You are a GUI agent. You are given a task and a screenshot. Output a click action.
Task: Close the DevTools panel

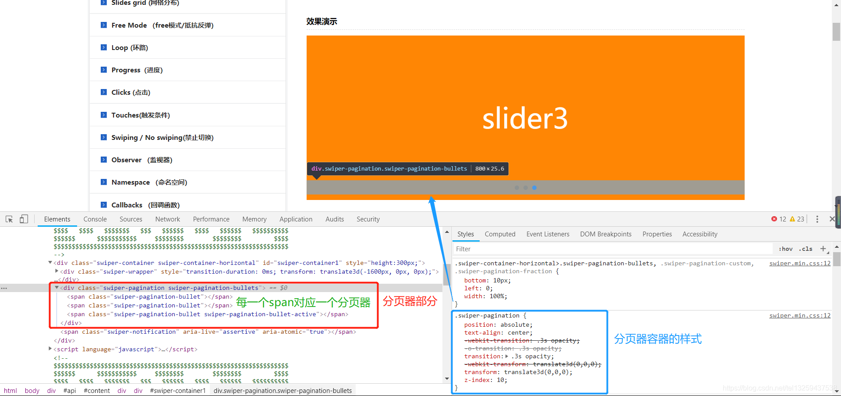[832, 219]
